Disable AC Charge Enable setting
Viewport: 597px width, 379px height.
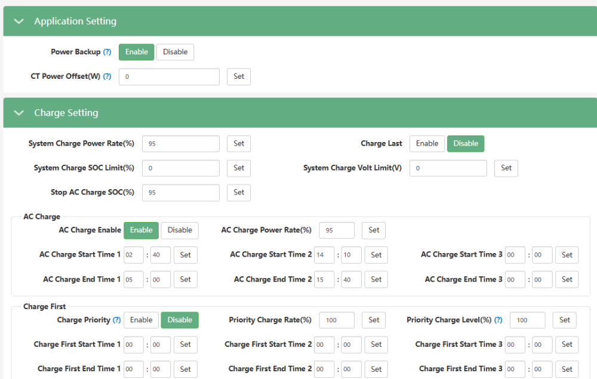point(180,230)
